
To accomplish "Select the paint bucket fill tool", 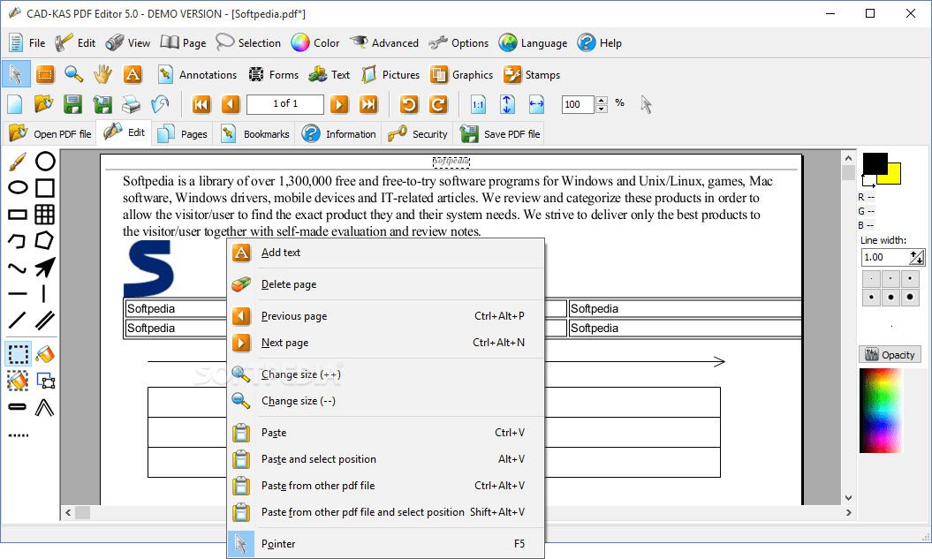I will click(45, 354).
